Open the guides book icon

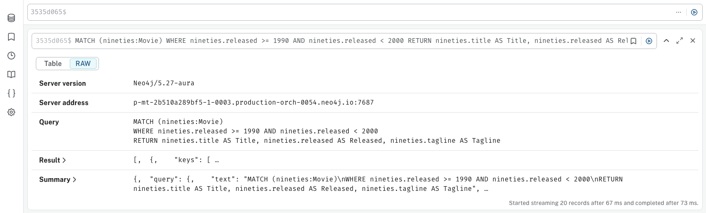pyautogui.click(x=11, y=74)
